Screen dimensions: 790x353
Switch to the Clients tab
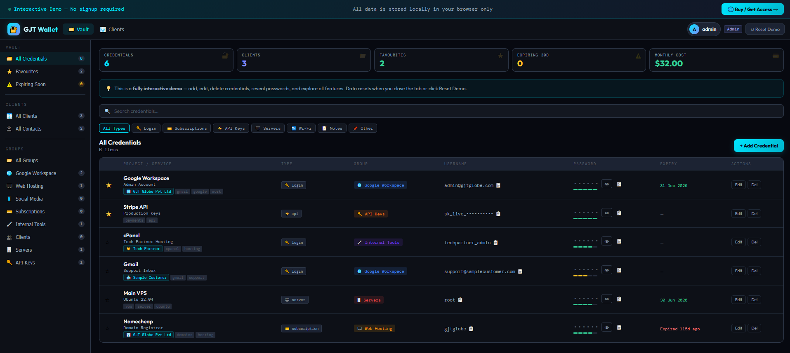[112, 29]
